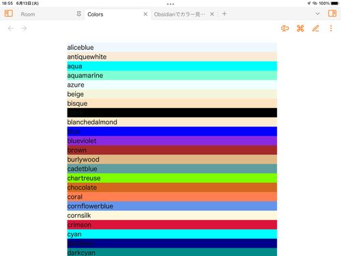Add a new tab with plus icon

coord(224,14)
